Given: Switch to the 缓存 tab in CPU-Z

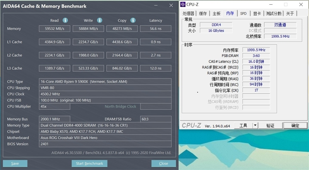Looking at the screenshot, I should pos(203,13).
